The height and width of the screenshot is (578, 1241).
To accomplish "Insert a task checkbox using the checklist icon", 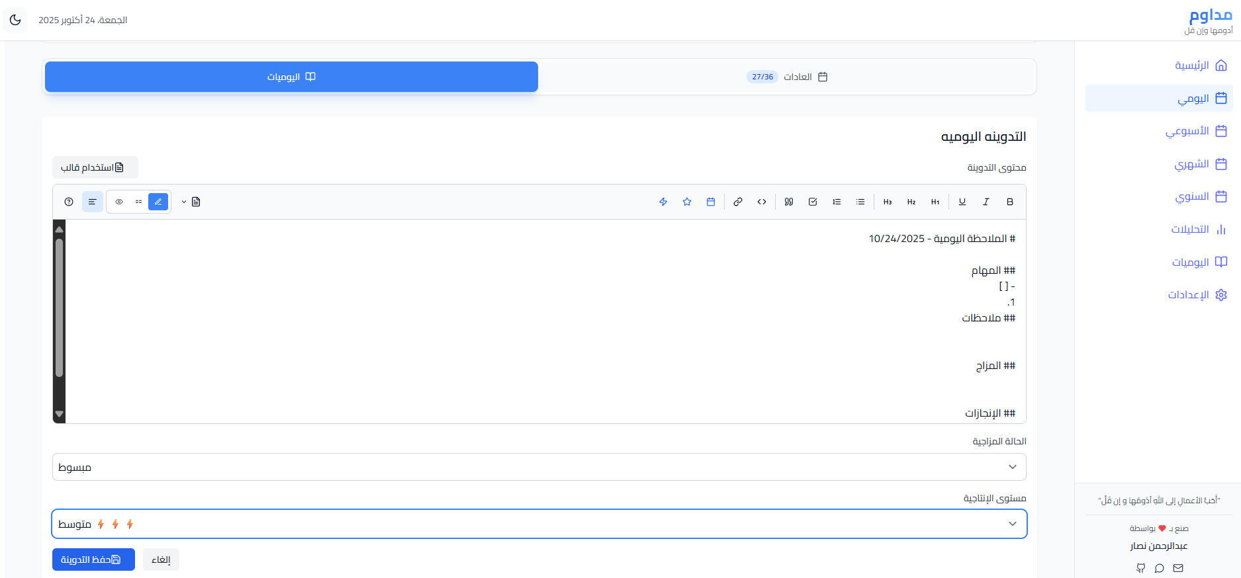I will coord(813,202).
